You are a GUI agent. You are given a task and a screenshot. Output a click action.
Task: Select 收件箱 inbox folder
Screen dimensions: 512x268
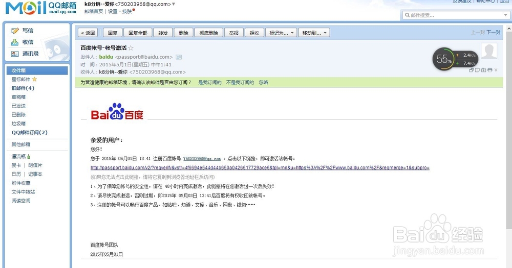(37, 70)
